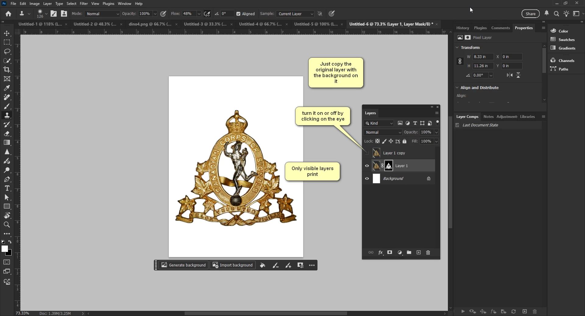Collapse Align and Distribute section
Image resolution: width=585 pixels, height=316 pixels.
click(x=457, y=88)
